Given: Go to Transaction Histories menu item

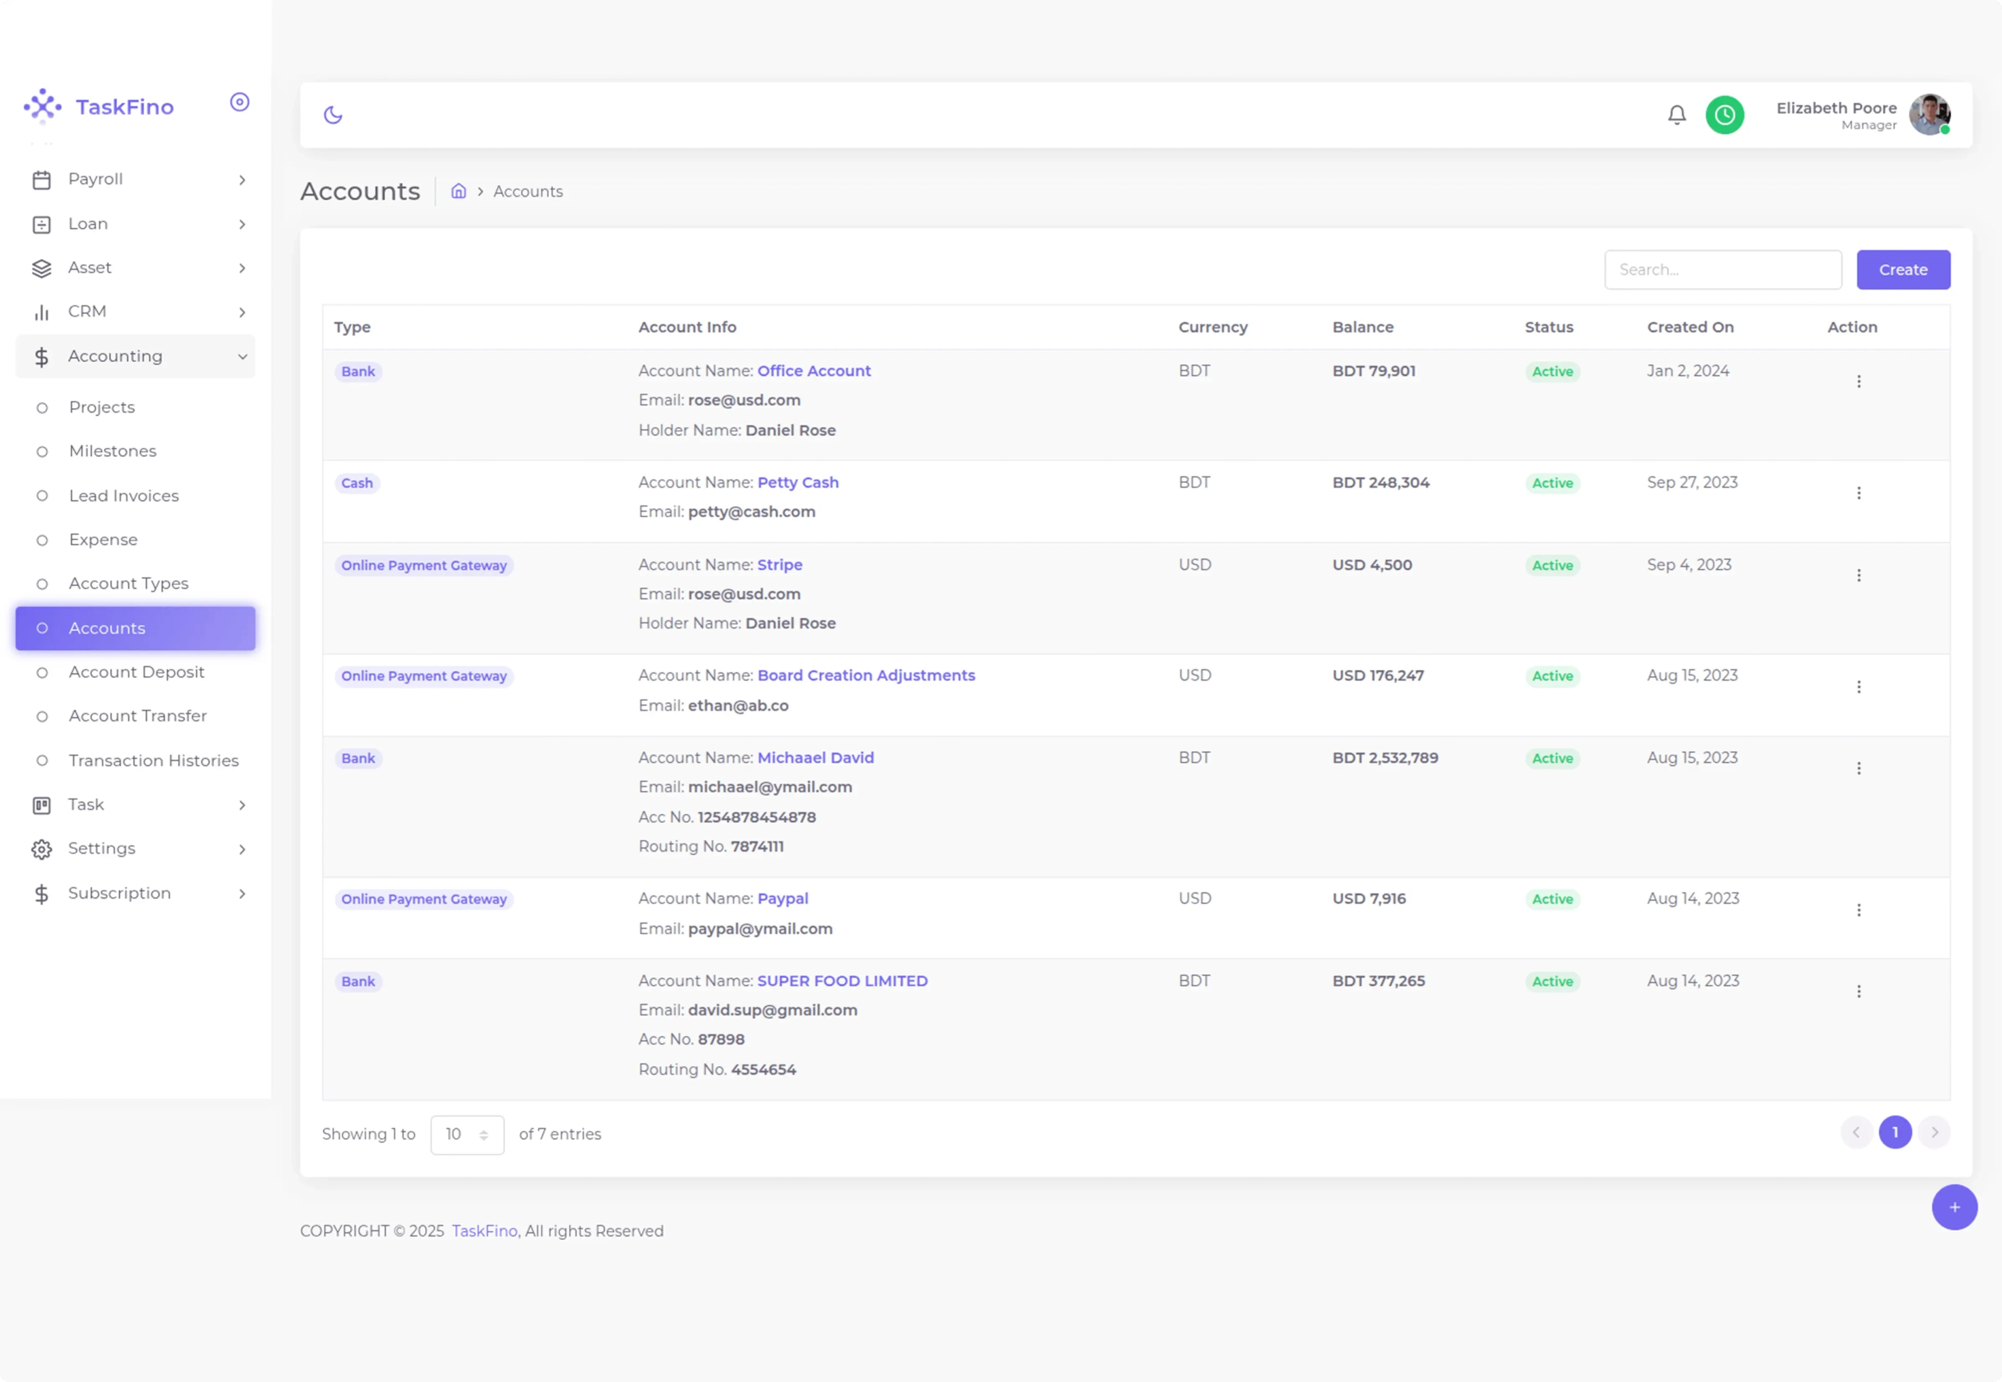Looking at the screenshot, I should tap(153, 760).
